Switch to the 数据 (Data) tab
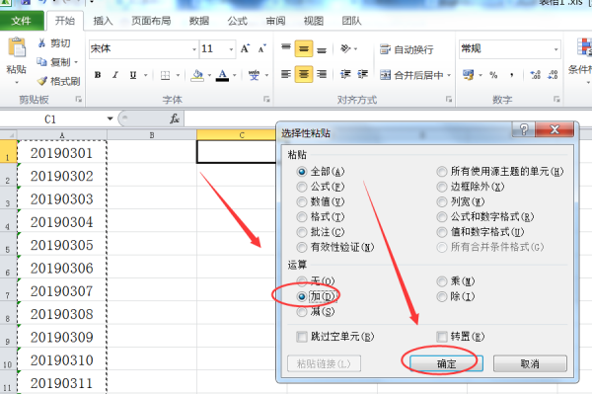The height and width of the screenshot is (394, 592). [199, 21]
